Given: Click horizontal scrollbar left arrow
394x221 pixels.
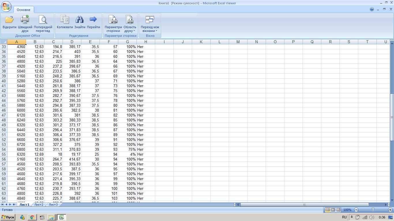Looking at the screenshot, I should pyautogui.click(x=238, y=205).
